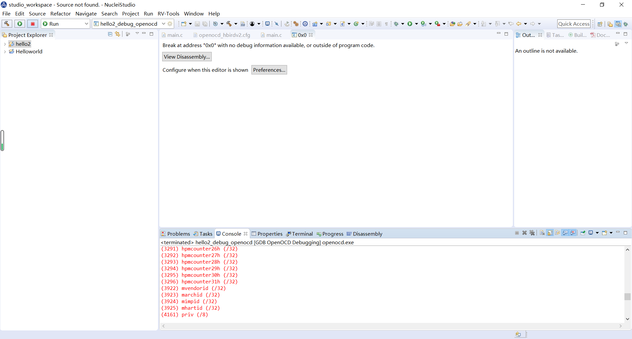Click the Open Type folder icon
Screen dimensions: 632x339
452,24
